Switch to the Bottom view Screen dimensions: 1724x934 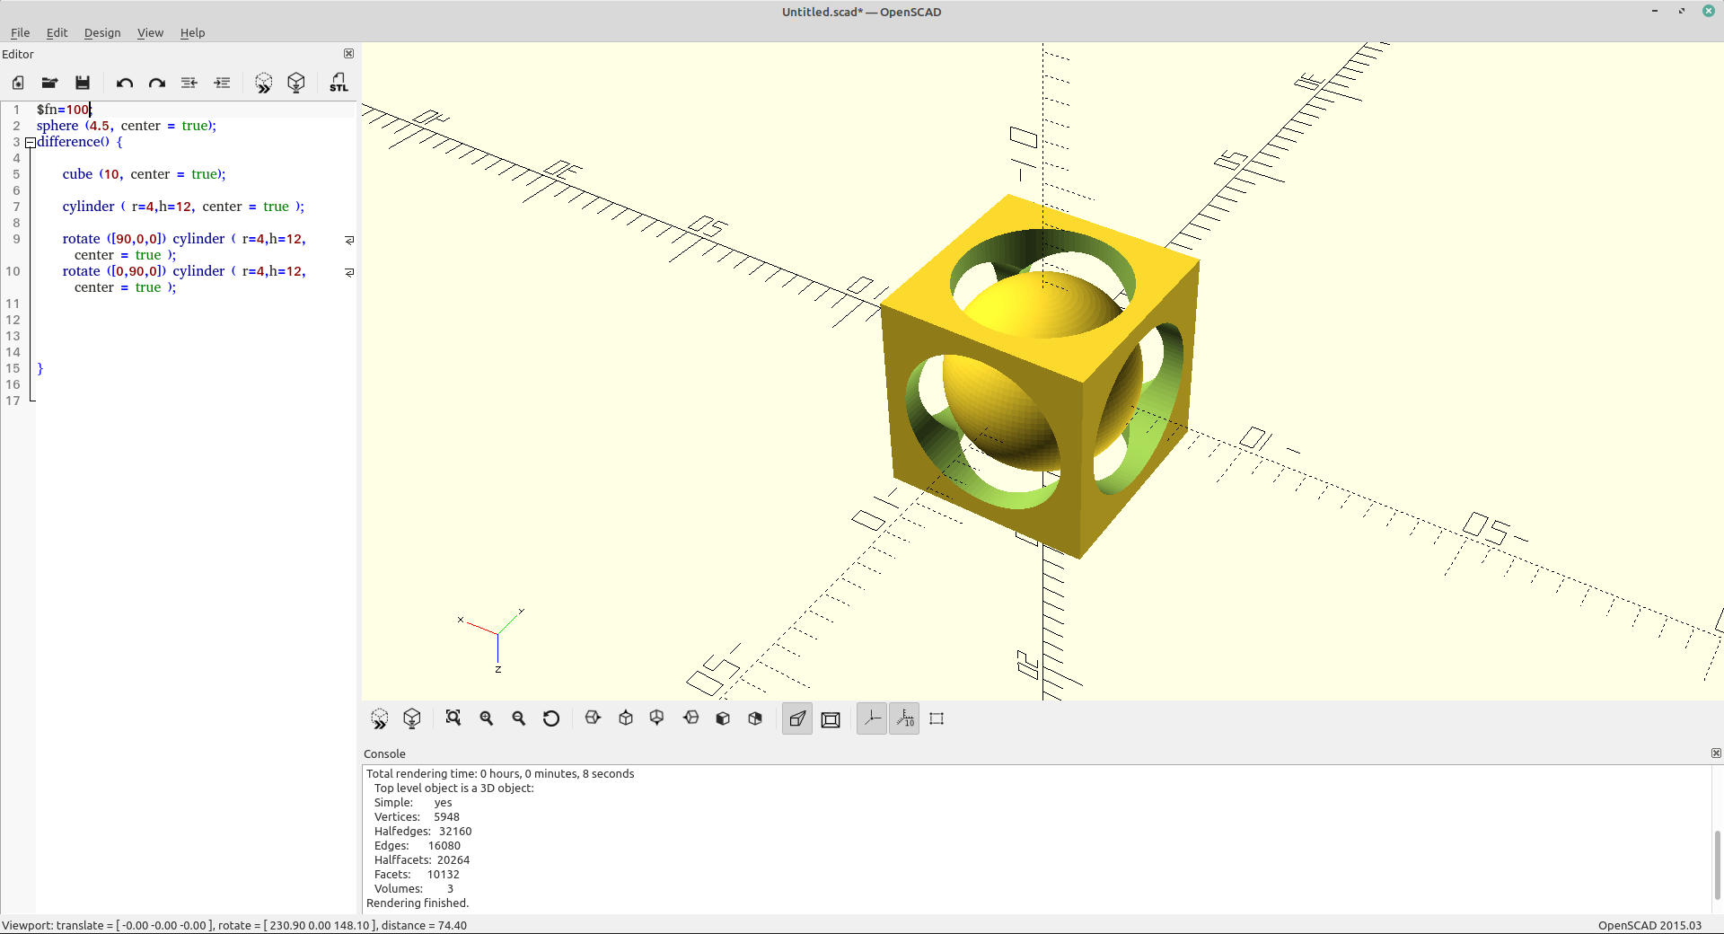pos(657,718)
